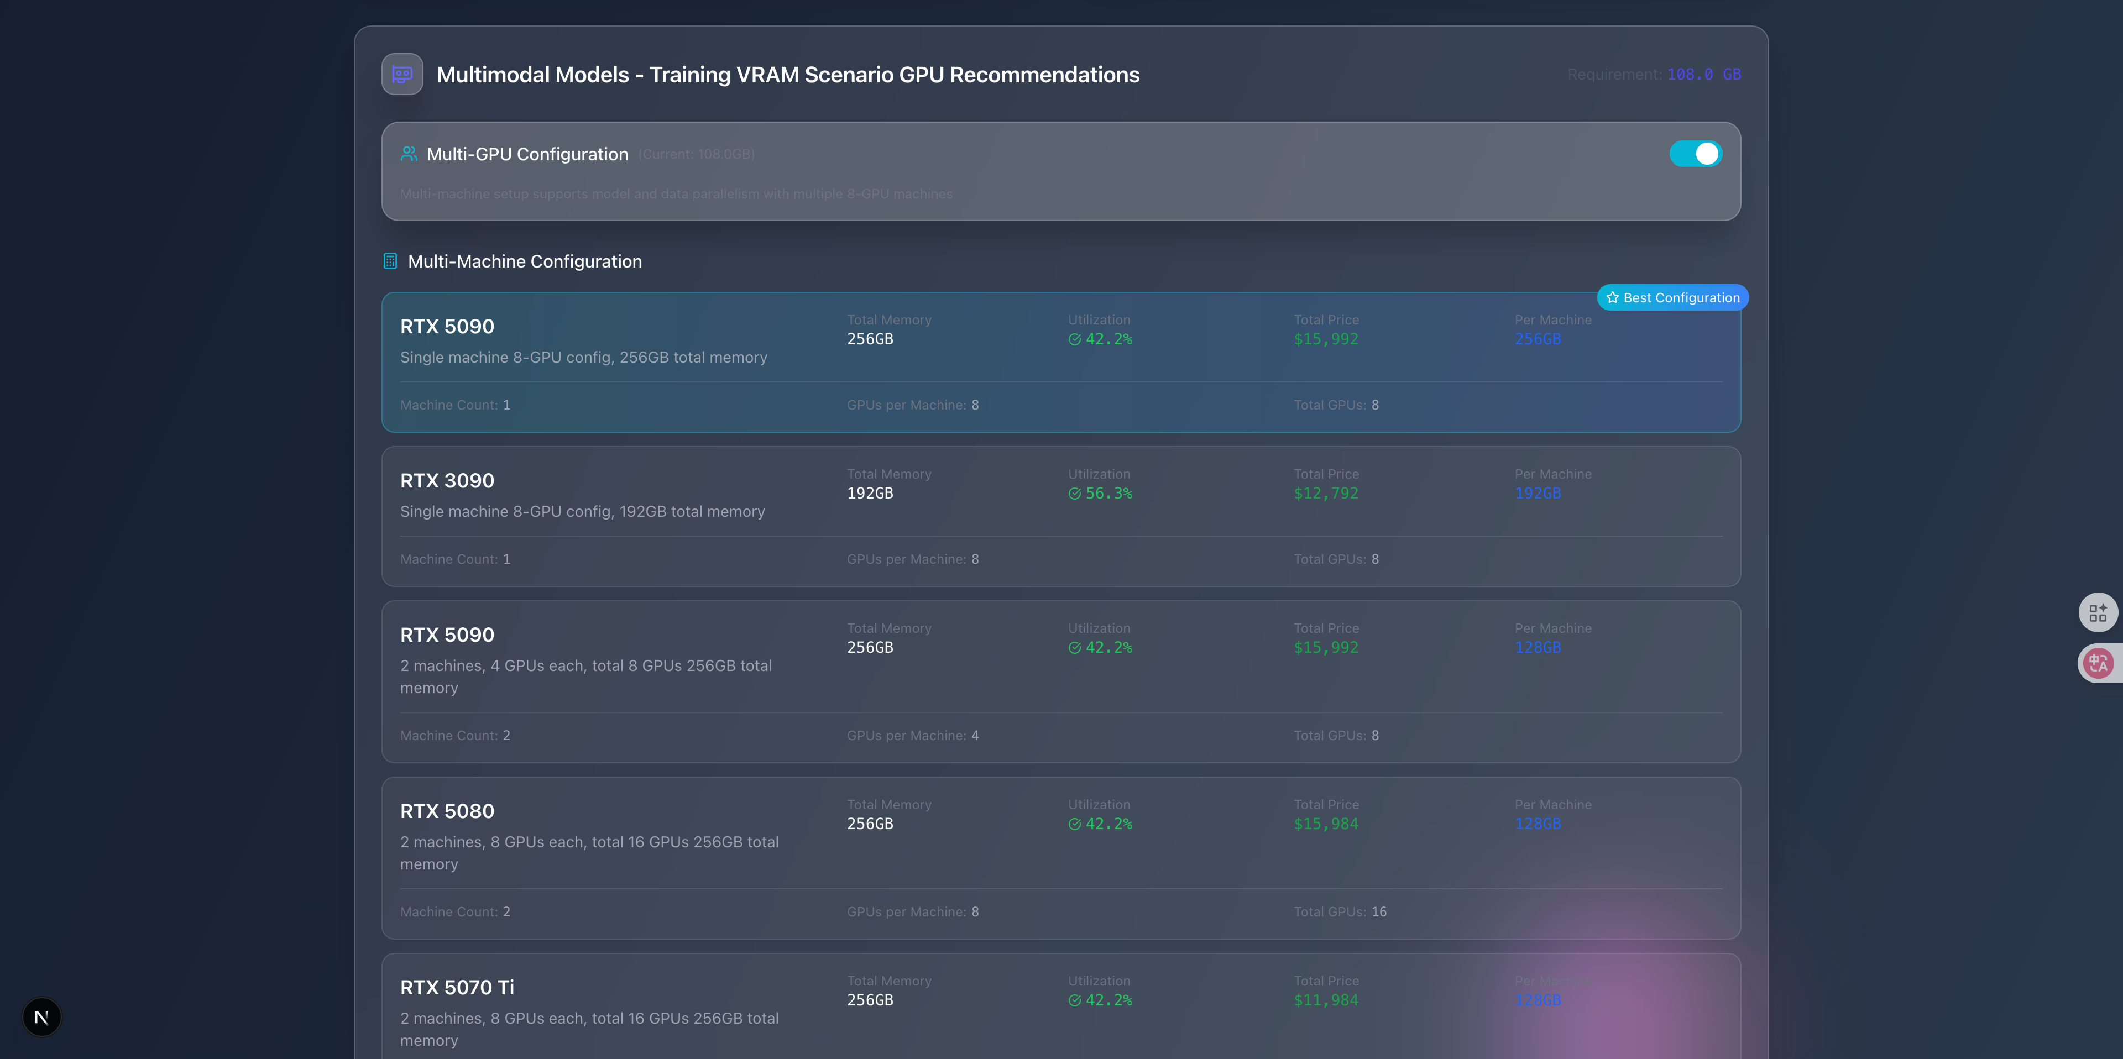Select the RTX 5070 Ti configuration card title
Image resolution: width=2123 pixels, height=1059 pixels.
(x=457, y=987)
